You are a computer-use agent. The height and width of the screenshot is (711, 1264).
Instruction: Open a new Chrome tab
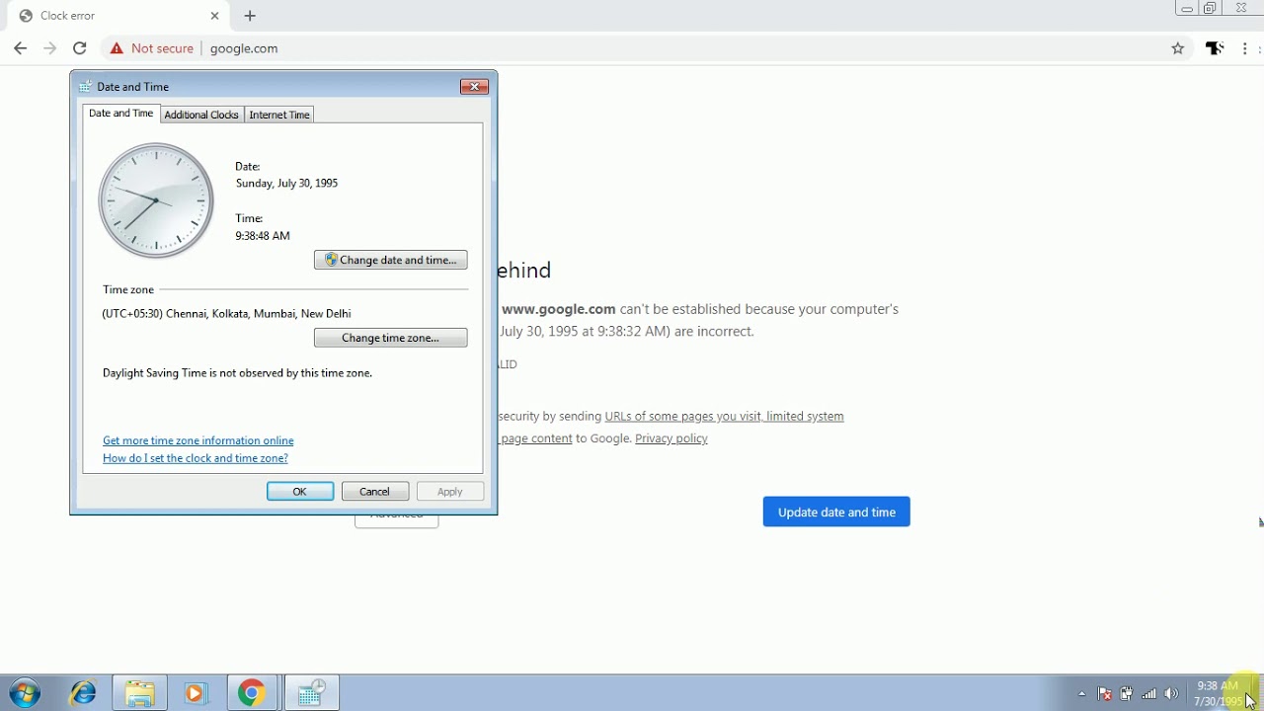[250, 16]
